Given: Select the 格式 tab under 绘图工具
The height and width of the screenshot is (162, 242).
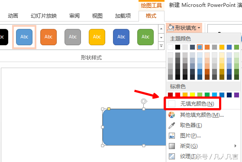Looking at the screenshot, I should pyautogui.click(x=151, y=16).
